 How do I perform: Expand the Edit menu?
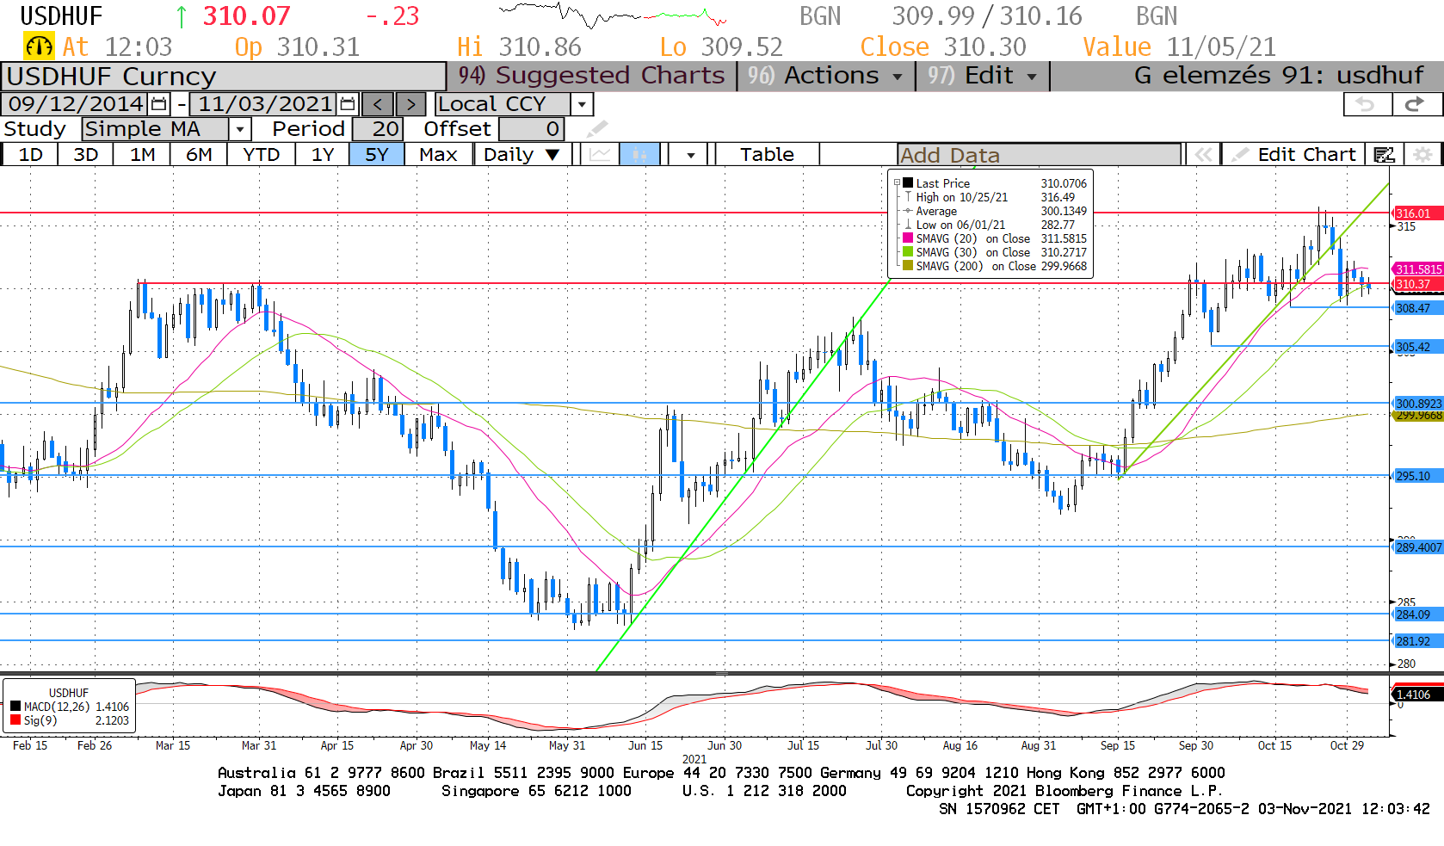point(984,76)
